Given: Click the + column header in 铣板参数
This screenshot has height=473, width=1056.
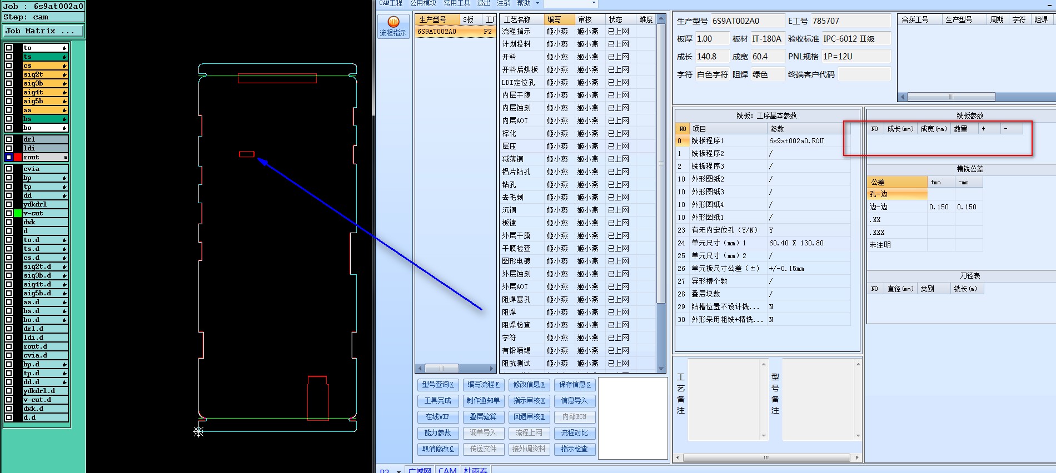Looking at the screenshot, I should point(989,129).
